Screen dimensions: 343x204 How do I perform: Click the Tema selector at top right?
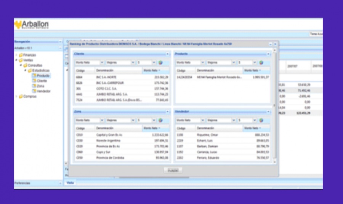[316, 34]
